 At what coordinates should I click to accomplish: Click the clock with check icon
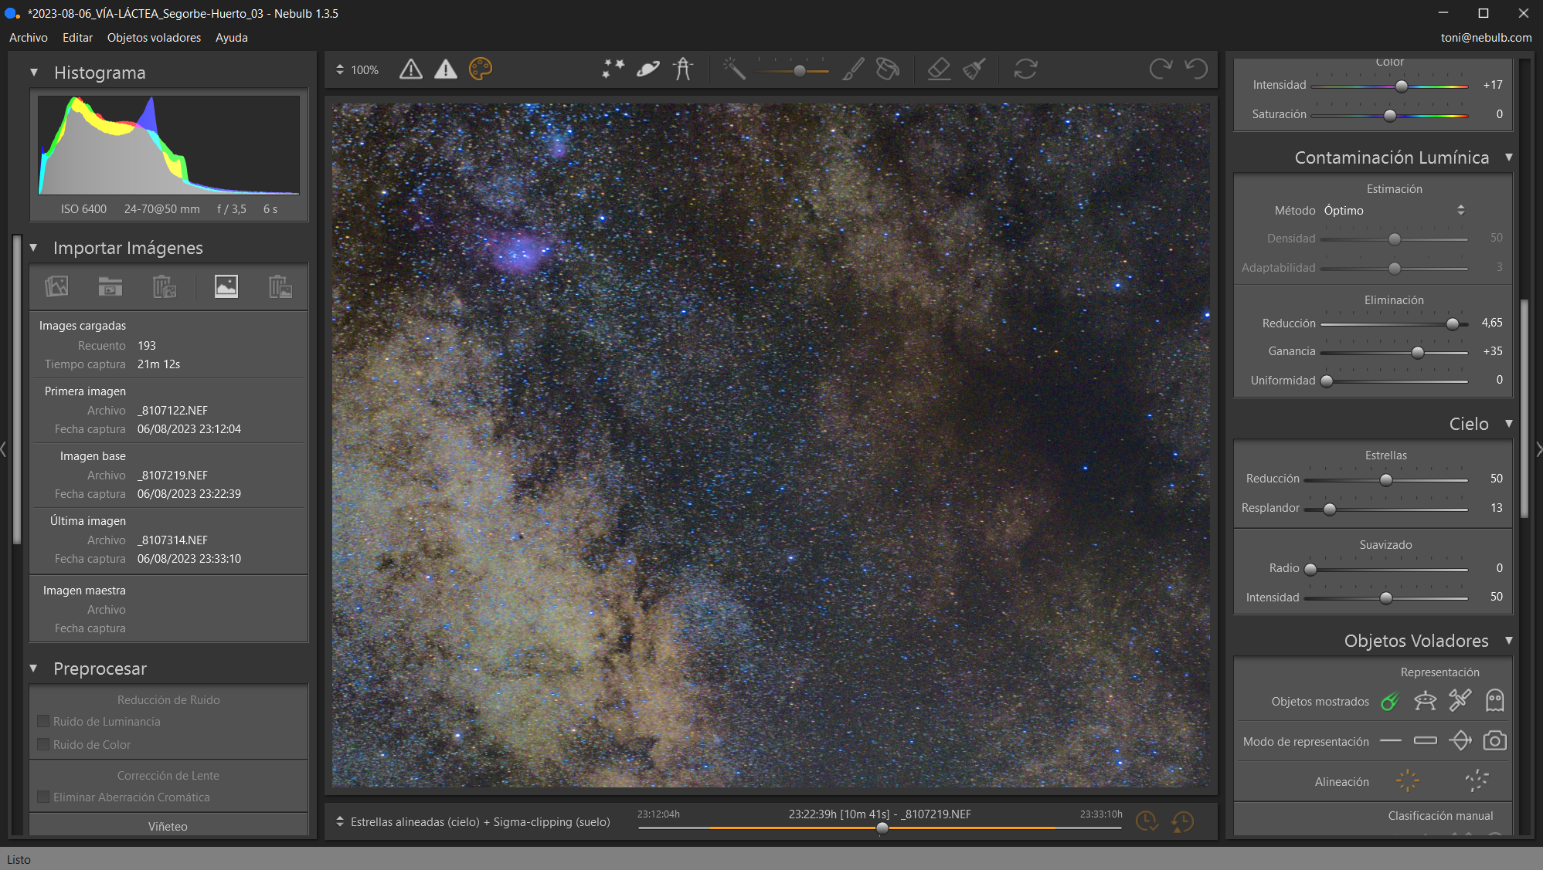(1147, 822)
